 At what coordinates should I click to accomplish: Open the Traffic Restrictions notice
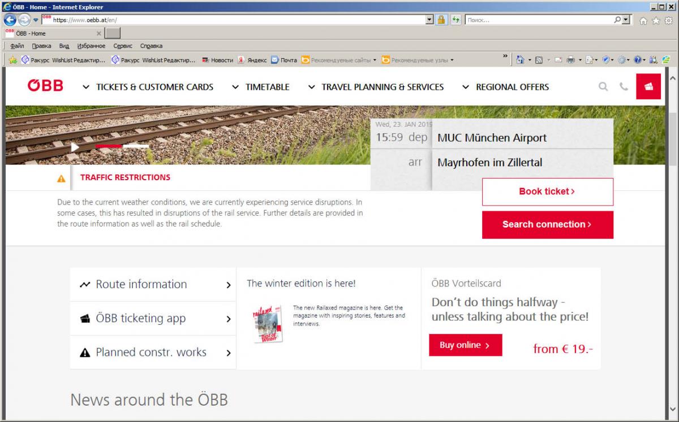(125, 177)
